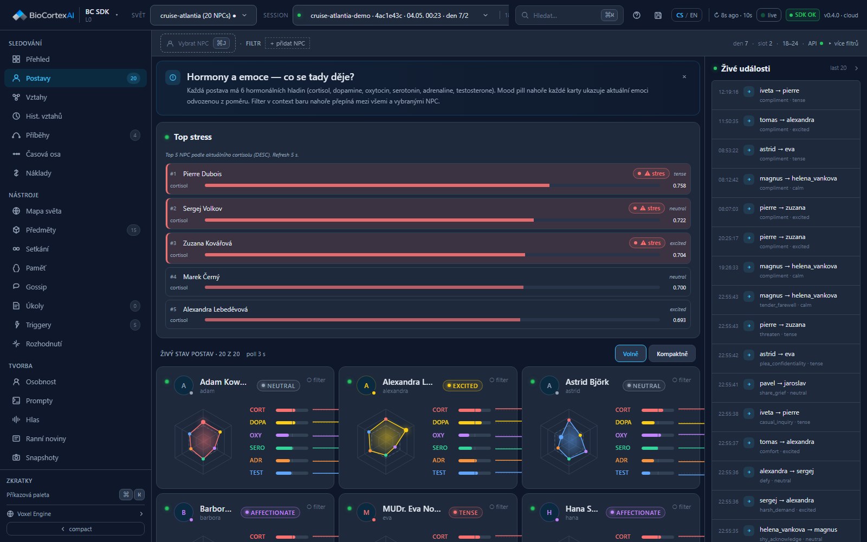Click the Náklady costs icon

(16, 173)
